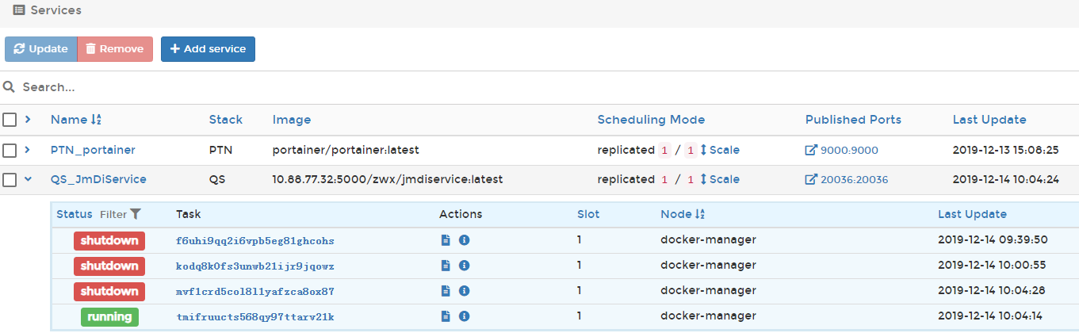
Task: Click inspect info icon for task kodq8k0fs3unwb21ijr9jqowz
Action: click(465, 266)
